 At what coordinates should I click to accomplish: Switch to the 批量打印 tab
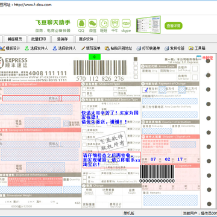coord(39,39)
